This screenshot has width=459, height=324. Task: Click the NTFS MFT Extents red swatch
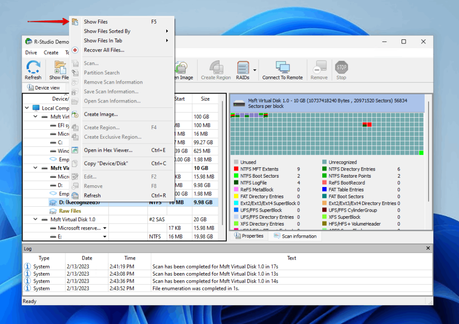236,169
